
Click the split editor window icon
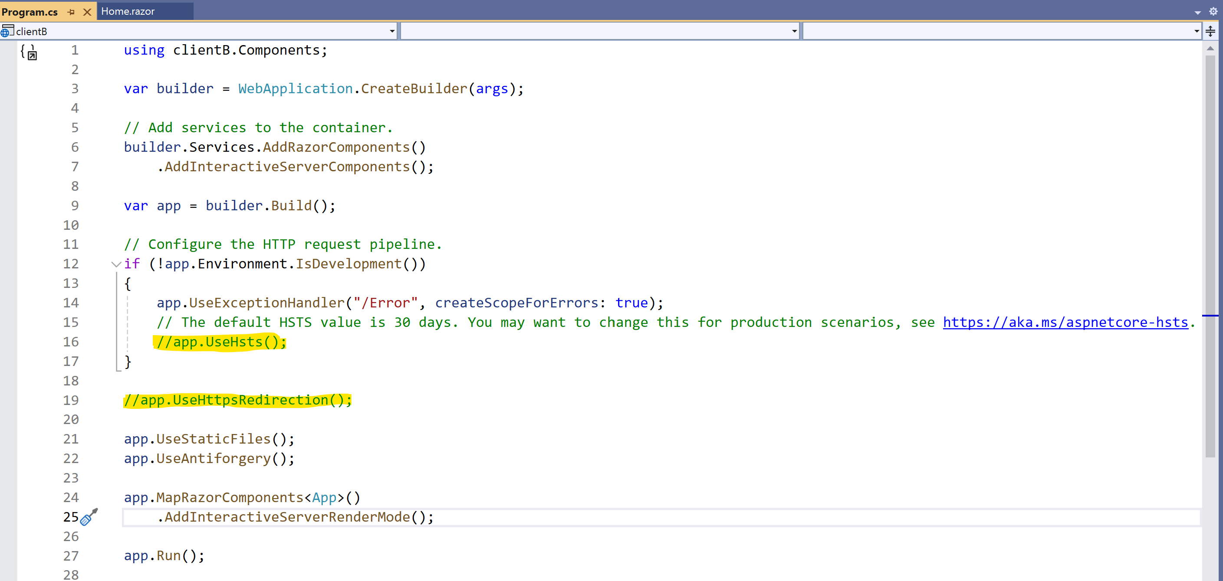1210,31
